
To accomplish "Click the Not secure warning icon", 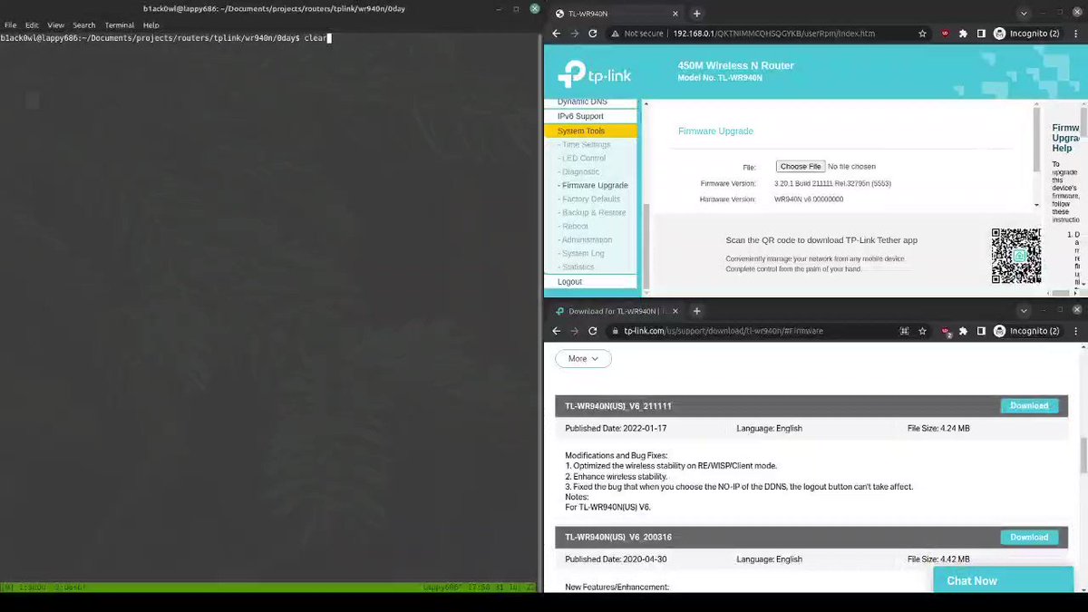I will click(x=616, y=34).
